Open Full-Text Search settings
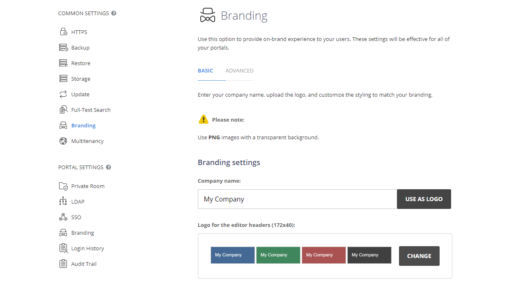509x290 pixels. (63, 109)
